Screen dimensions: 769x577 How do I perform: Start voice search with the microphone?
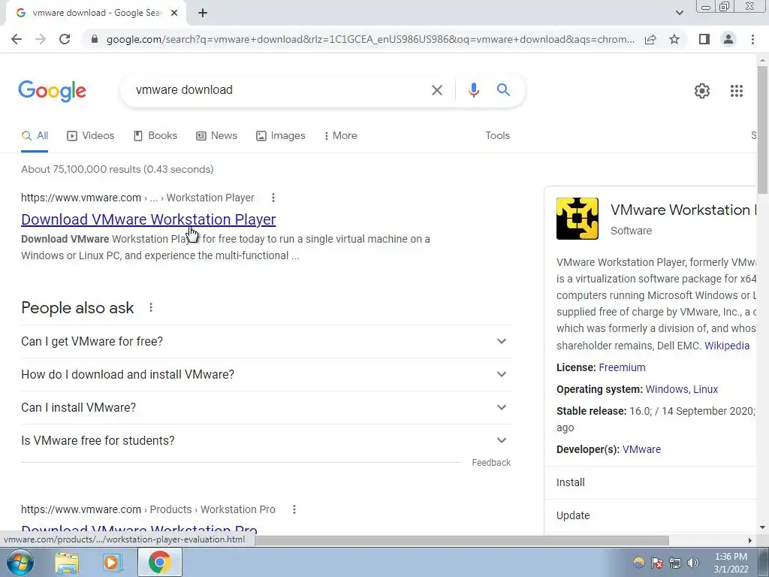coord(474,90)
